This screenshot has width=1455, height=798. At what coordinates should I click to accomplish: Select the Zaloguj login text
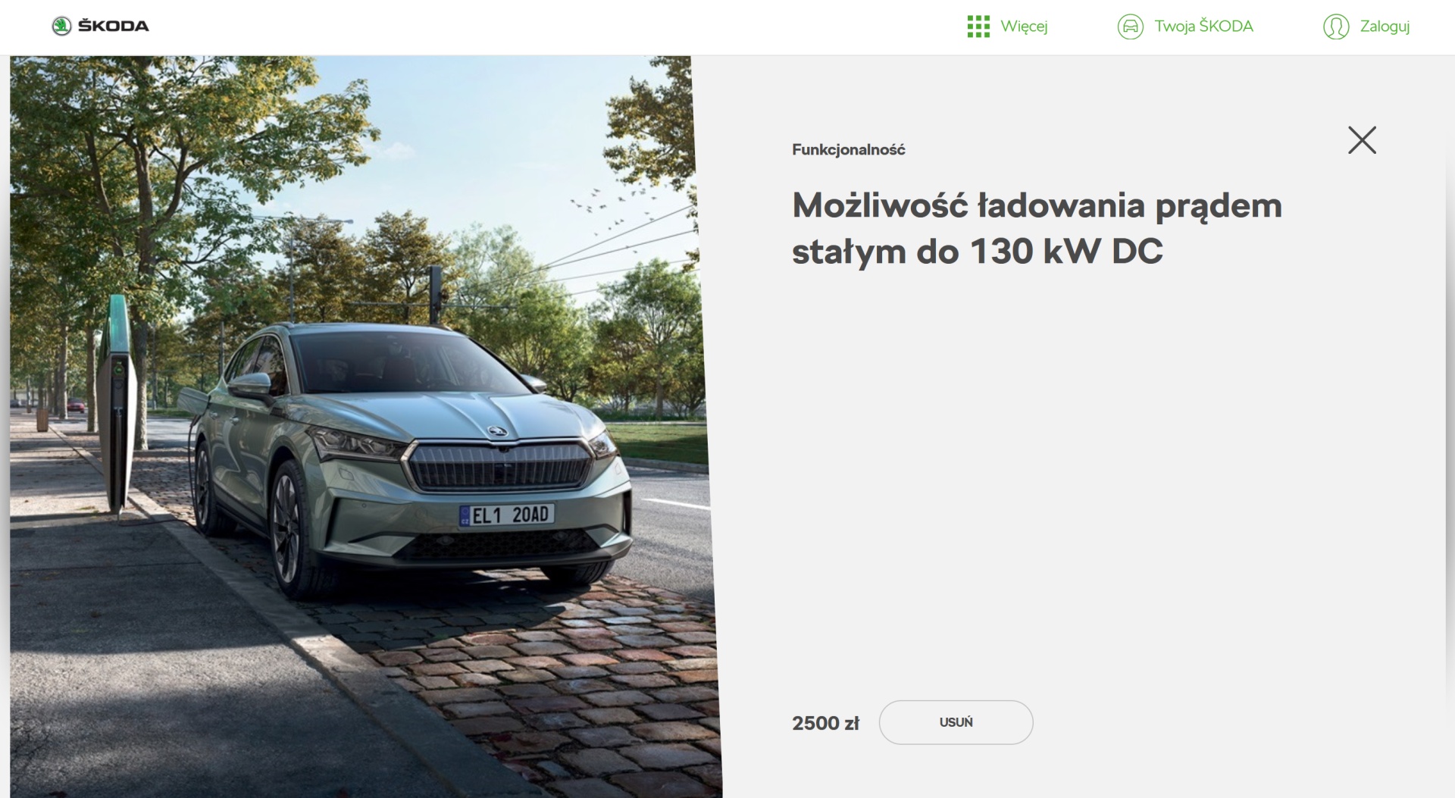point(1385,27)
